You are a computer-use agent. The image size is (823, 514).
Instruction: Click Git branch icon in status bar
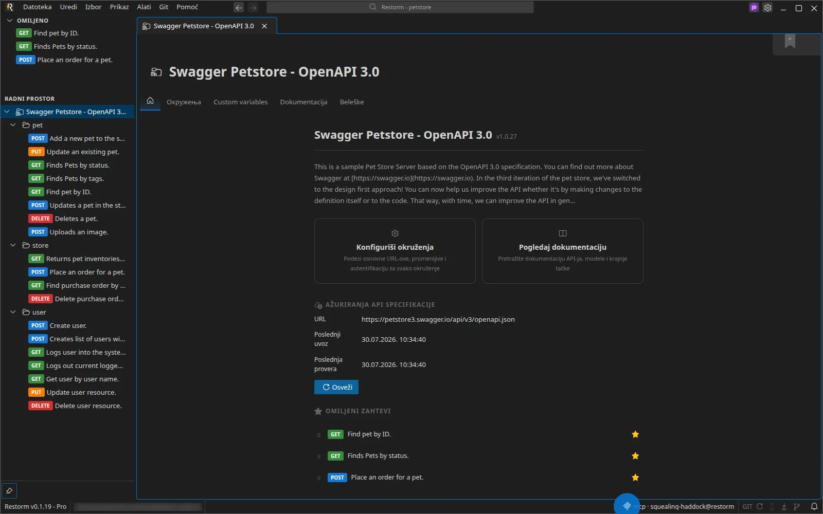[x=797, y=506]
